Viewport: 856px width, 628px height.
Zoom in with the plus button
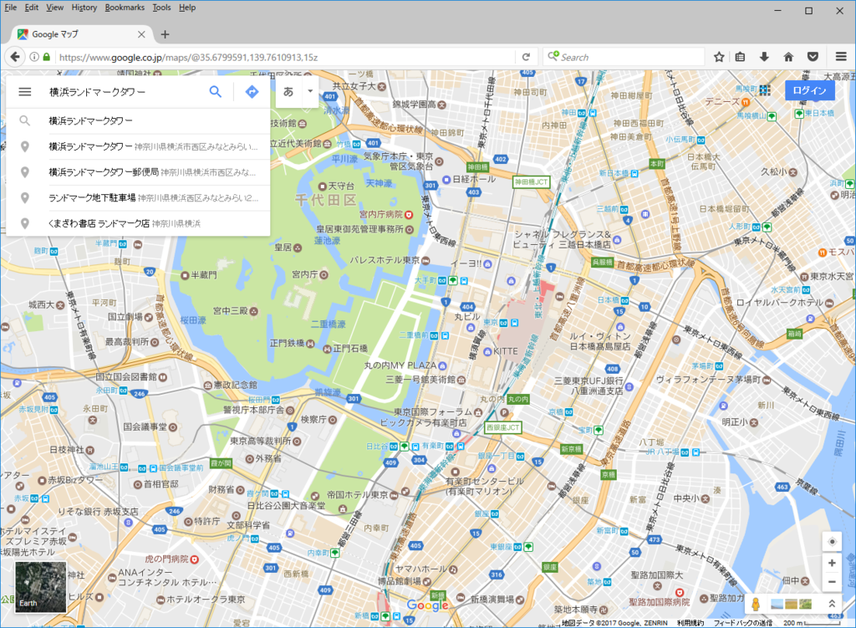click(x=832, y=563)
